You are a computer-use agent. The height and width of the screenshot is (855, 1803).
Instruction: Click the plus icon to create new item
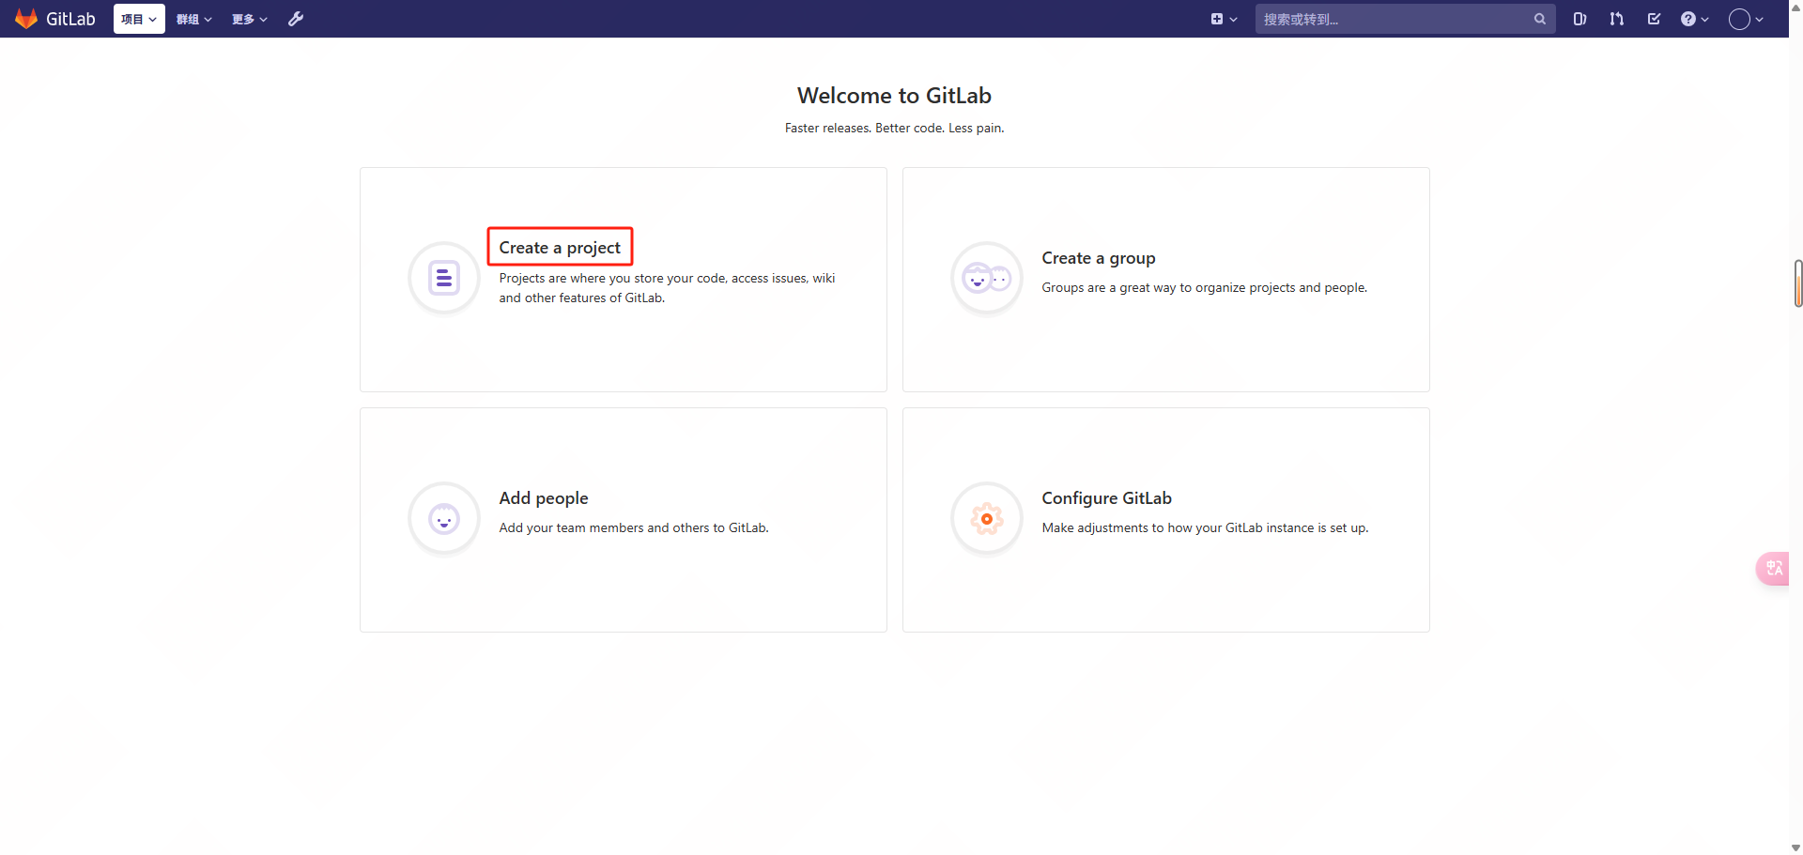1217,19
